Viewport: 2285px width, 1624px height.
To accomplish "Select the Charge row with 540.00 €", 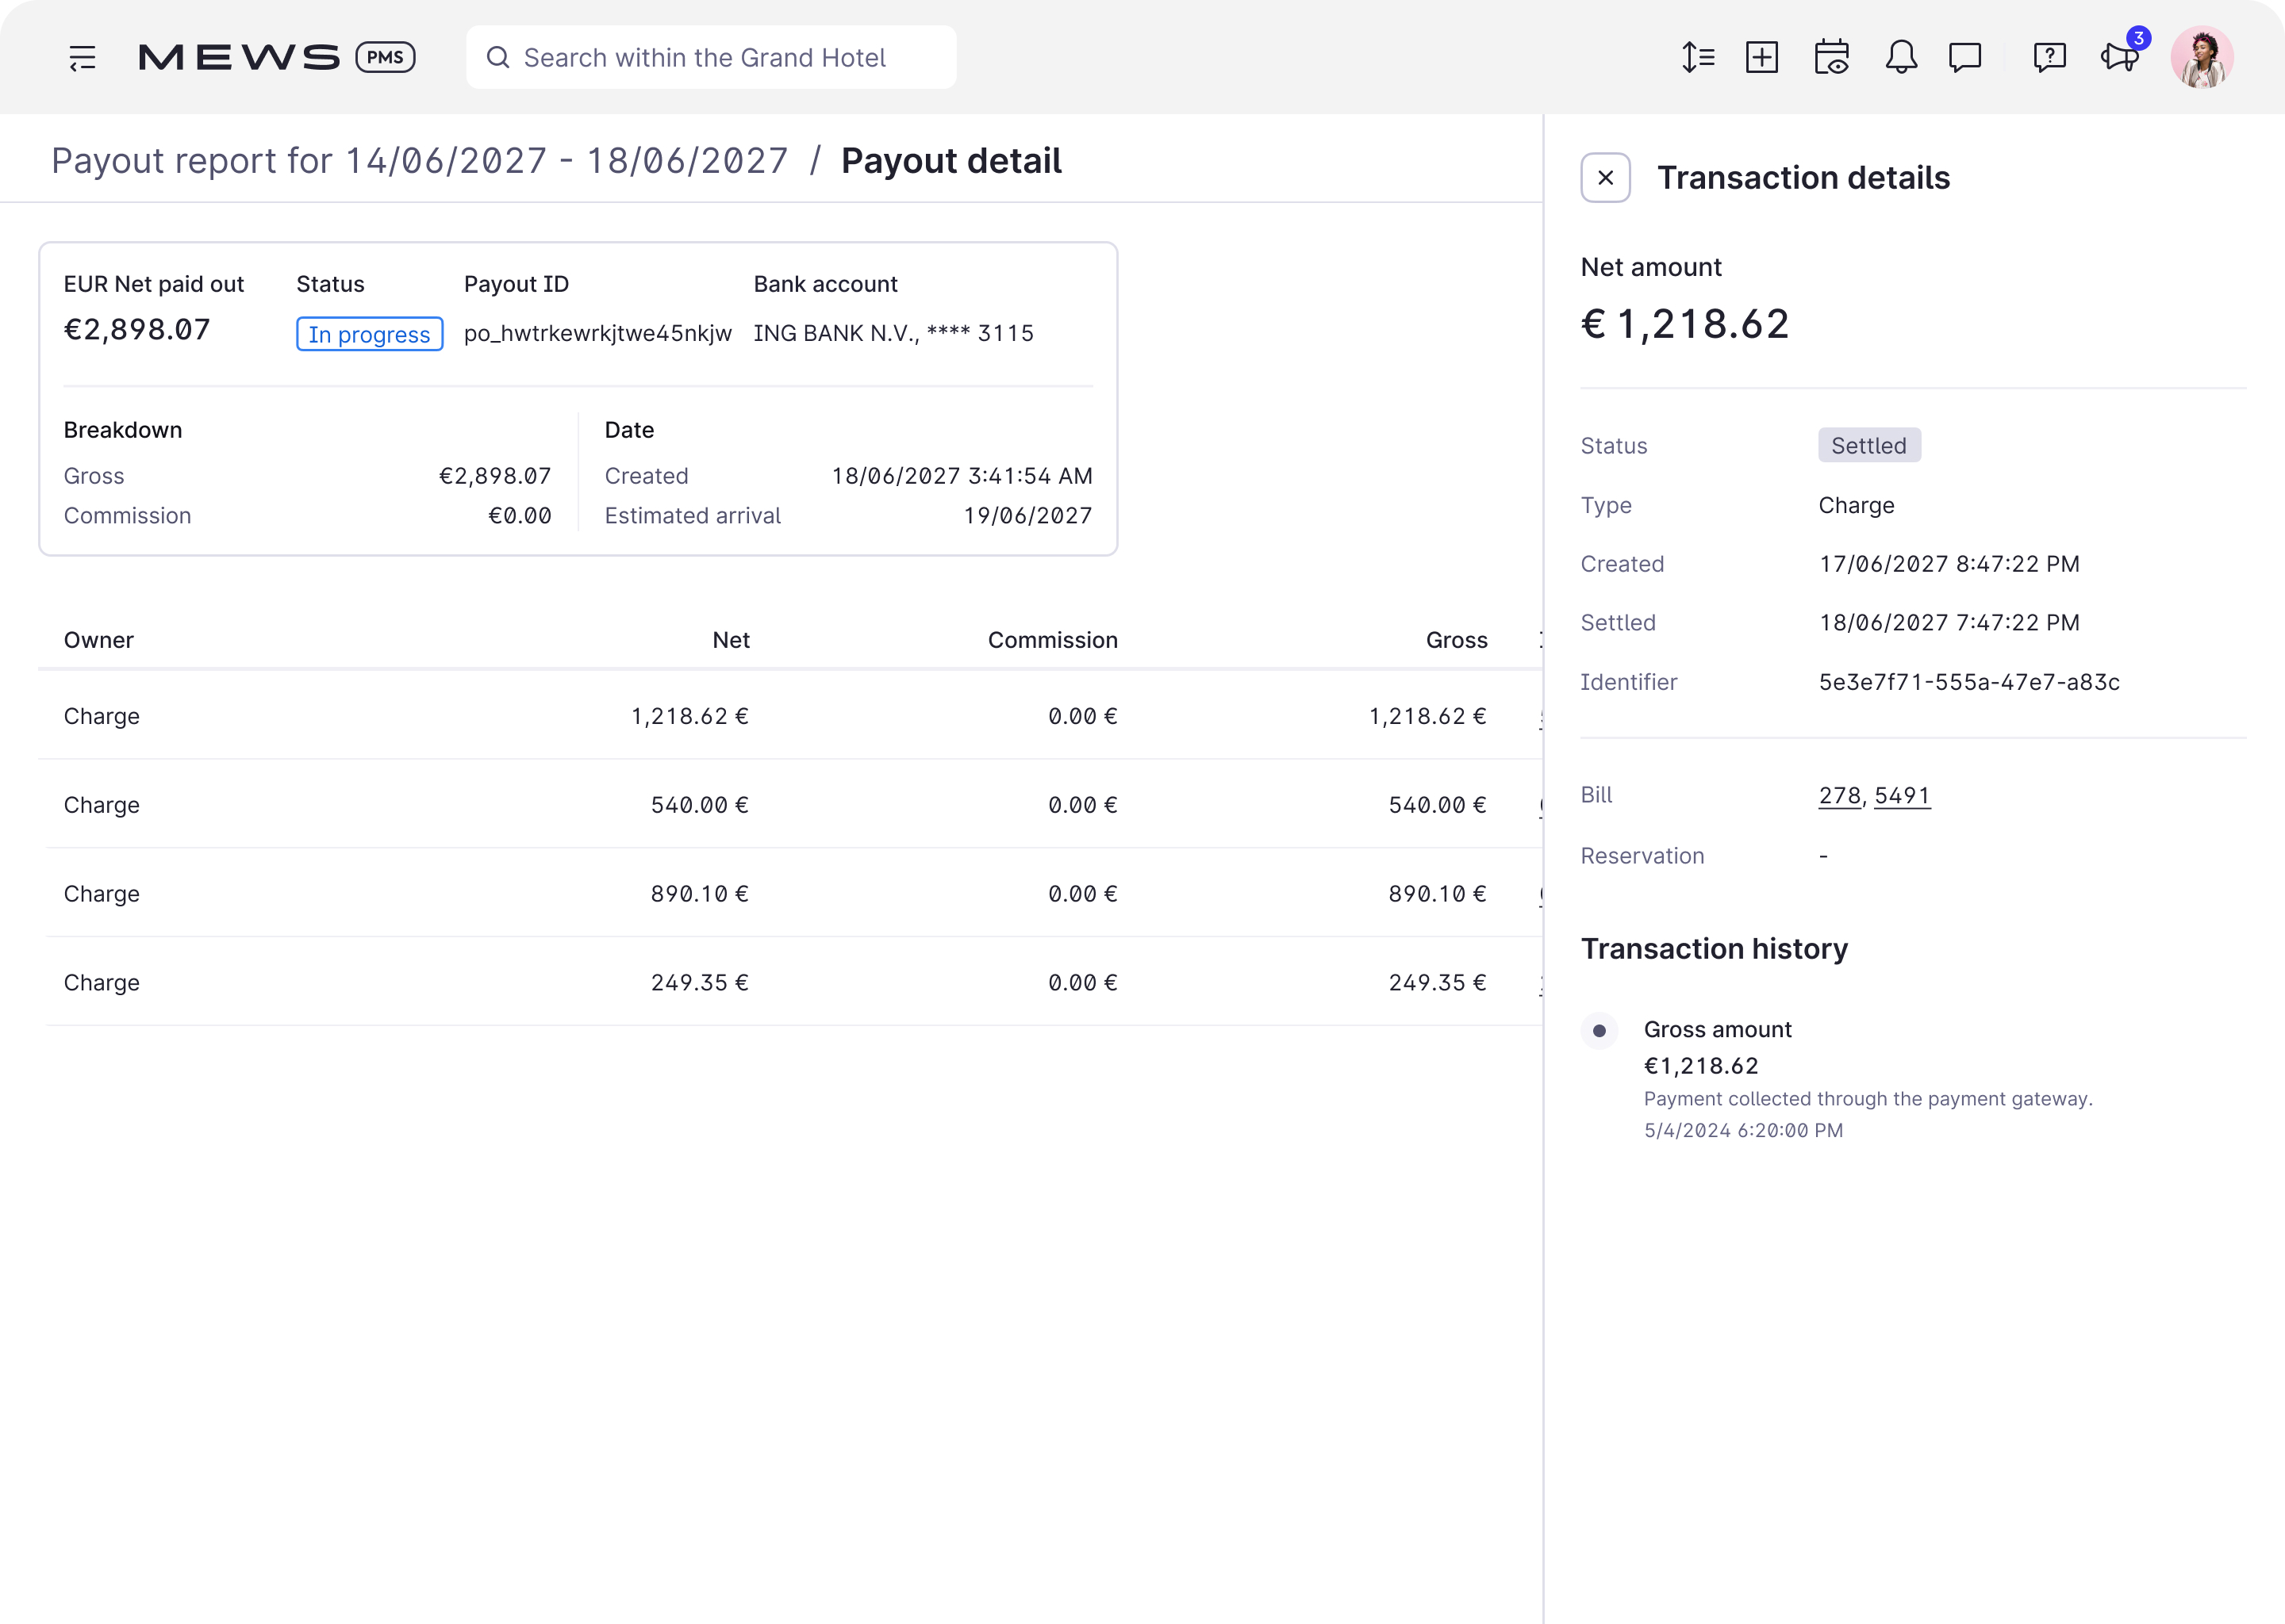I will (x=790, y=805).
